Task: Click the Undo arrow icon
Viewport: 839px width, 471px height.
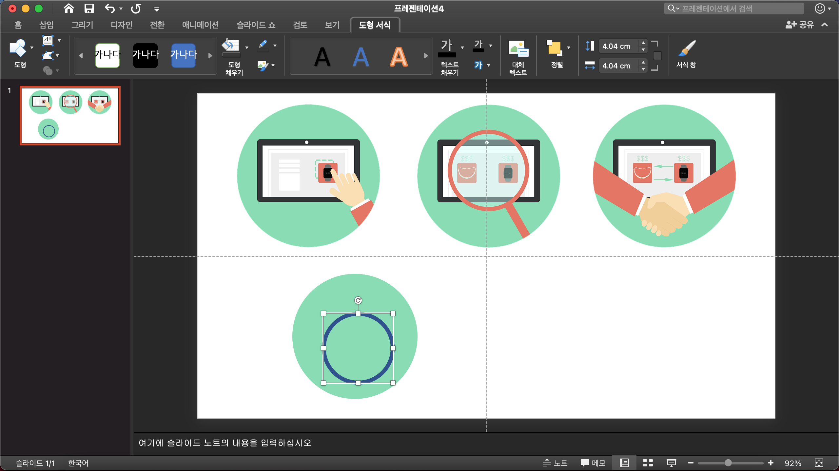Action: pos(109,9)
